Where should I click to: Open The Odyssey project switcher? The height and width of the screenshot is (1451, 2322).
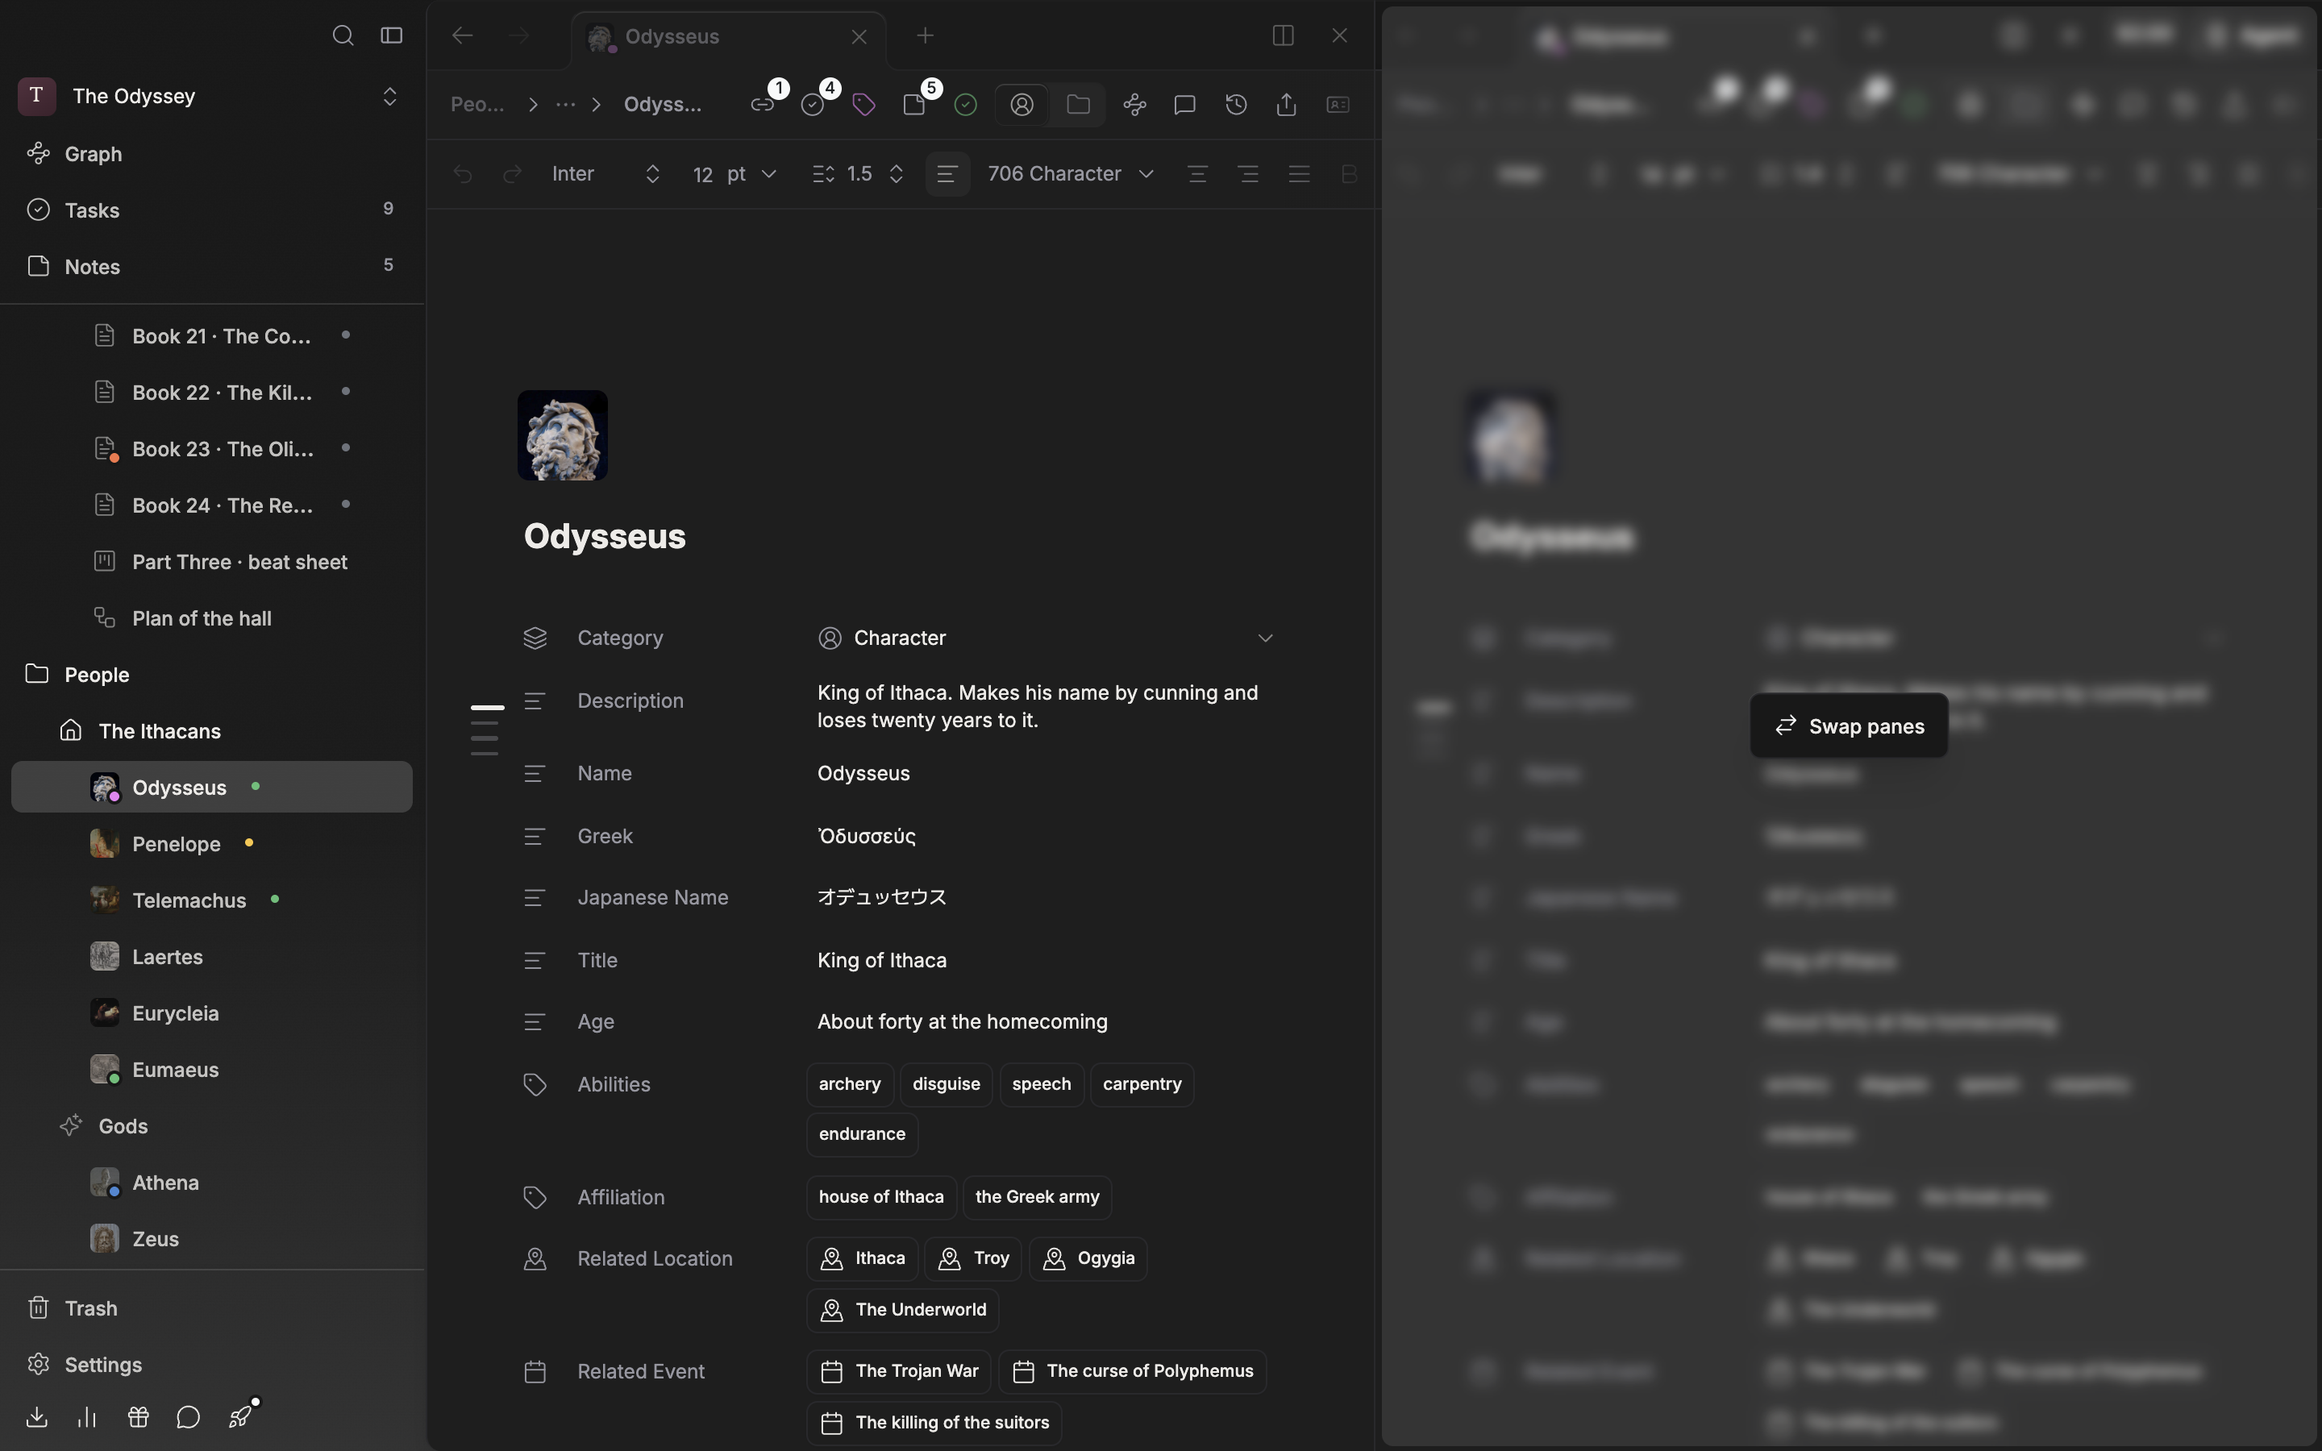[x=212, y=96]
